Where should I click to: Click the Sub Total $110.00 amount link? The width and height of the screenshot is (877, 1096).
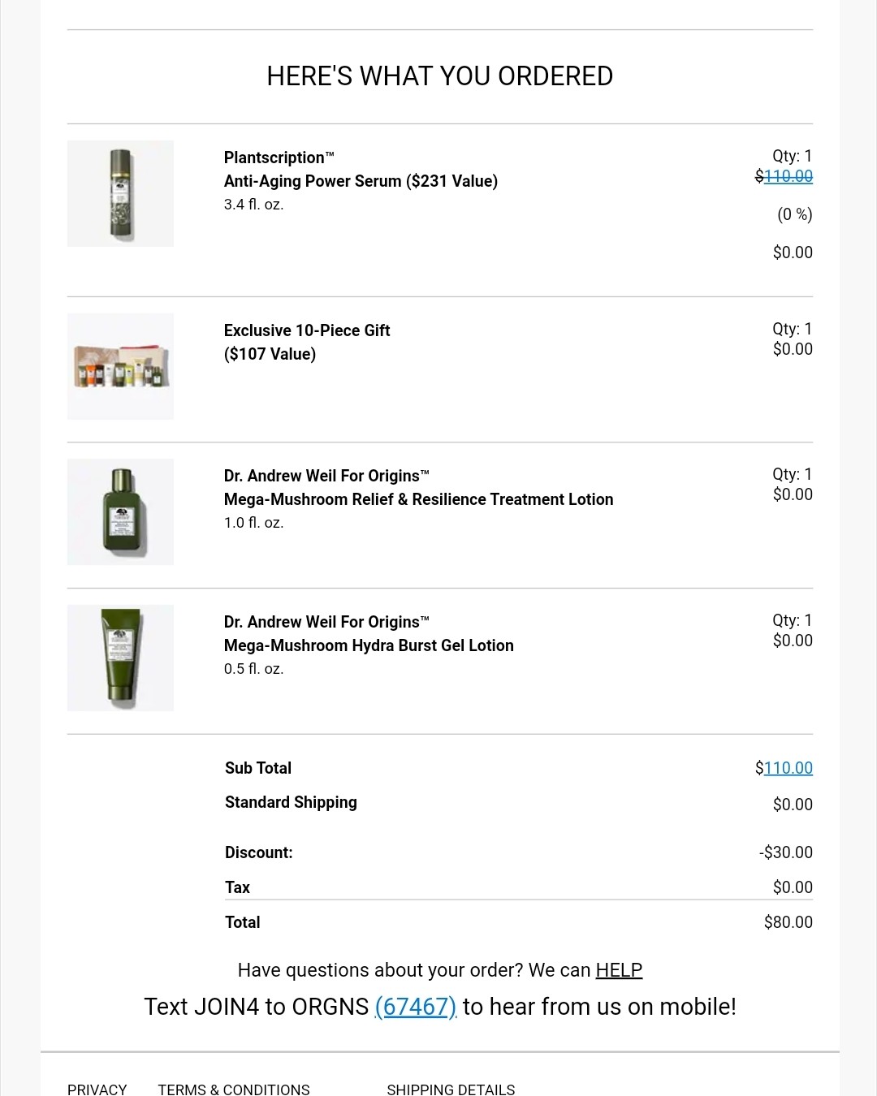[x=784, y=768]
